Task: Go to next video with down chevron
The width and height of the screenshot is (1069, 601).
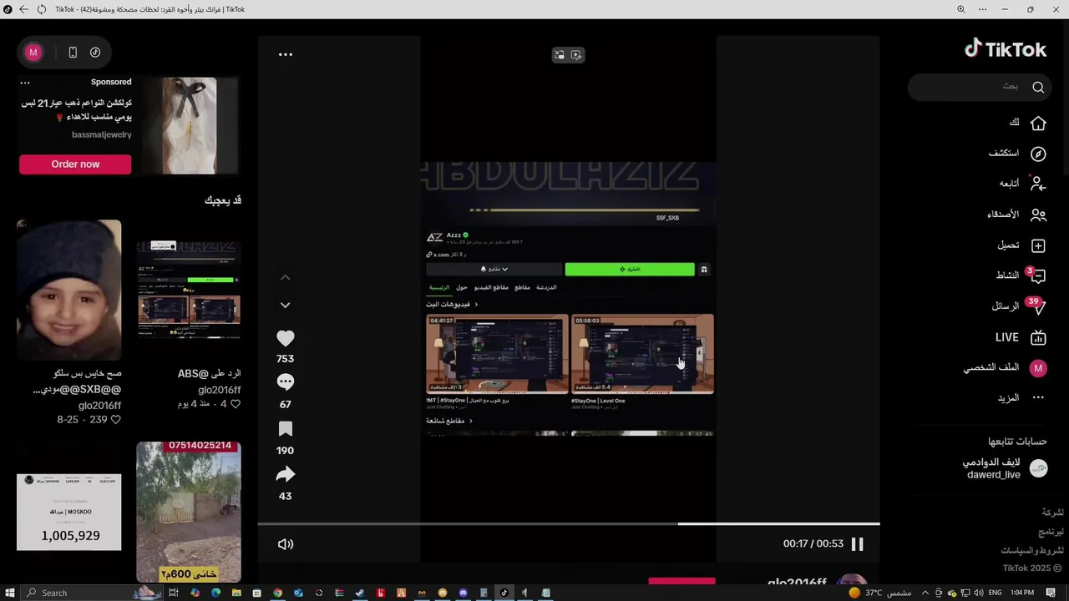Action: coord(285,306)
